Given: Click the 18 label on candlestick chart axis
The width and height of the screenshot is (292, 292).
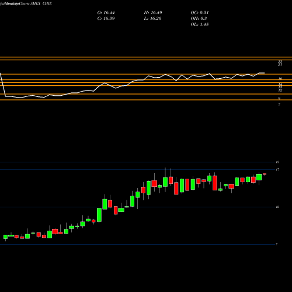Looking at the screenshot, I should [277, 162].
